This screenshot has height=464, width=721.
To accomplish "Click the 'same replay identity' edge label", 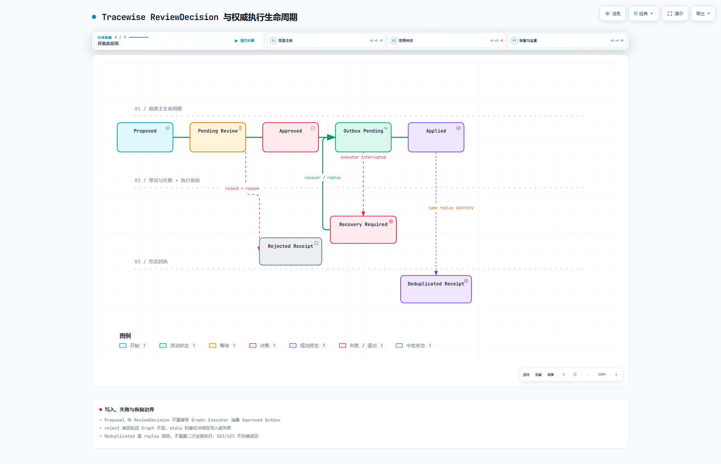I will (451, 208).
